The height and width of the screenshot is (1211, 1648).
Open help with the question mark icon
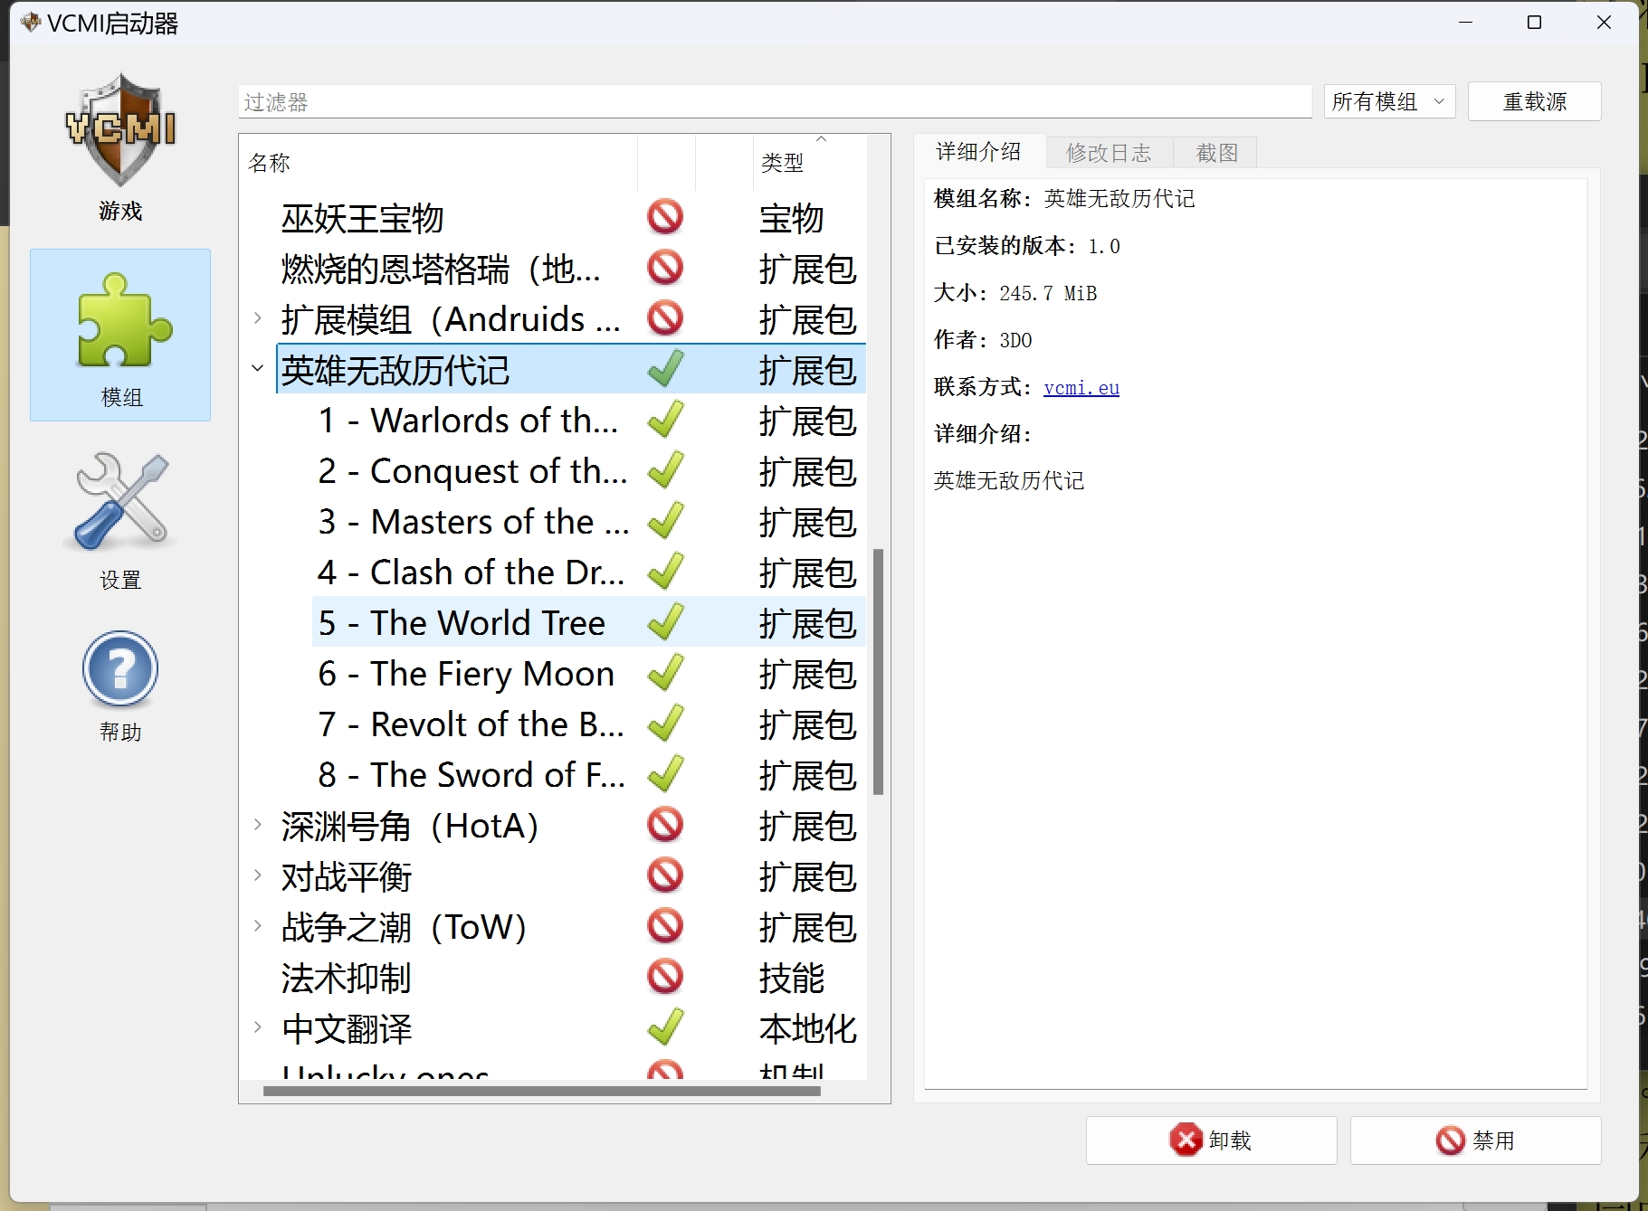coord(120,670)
